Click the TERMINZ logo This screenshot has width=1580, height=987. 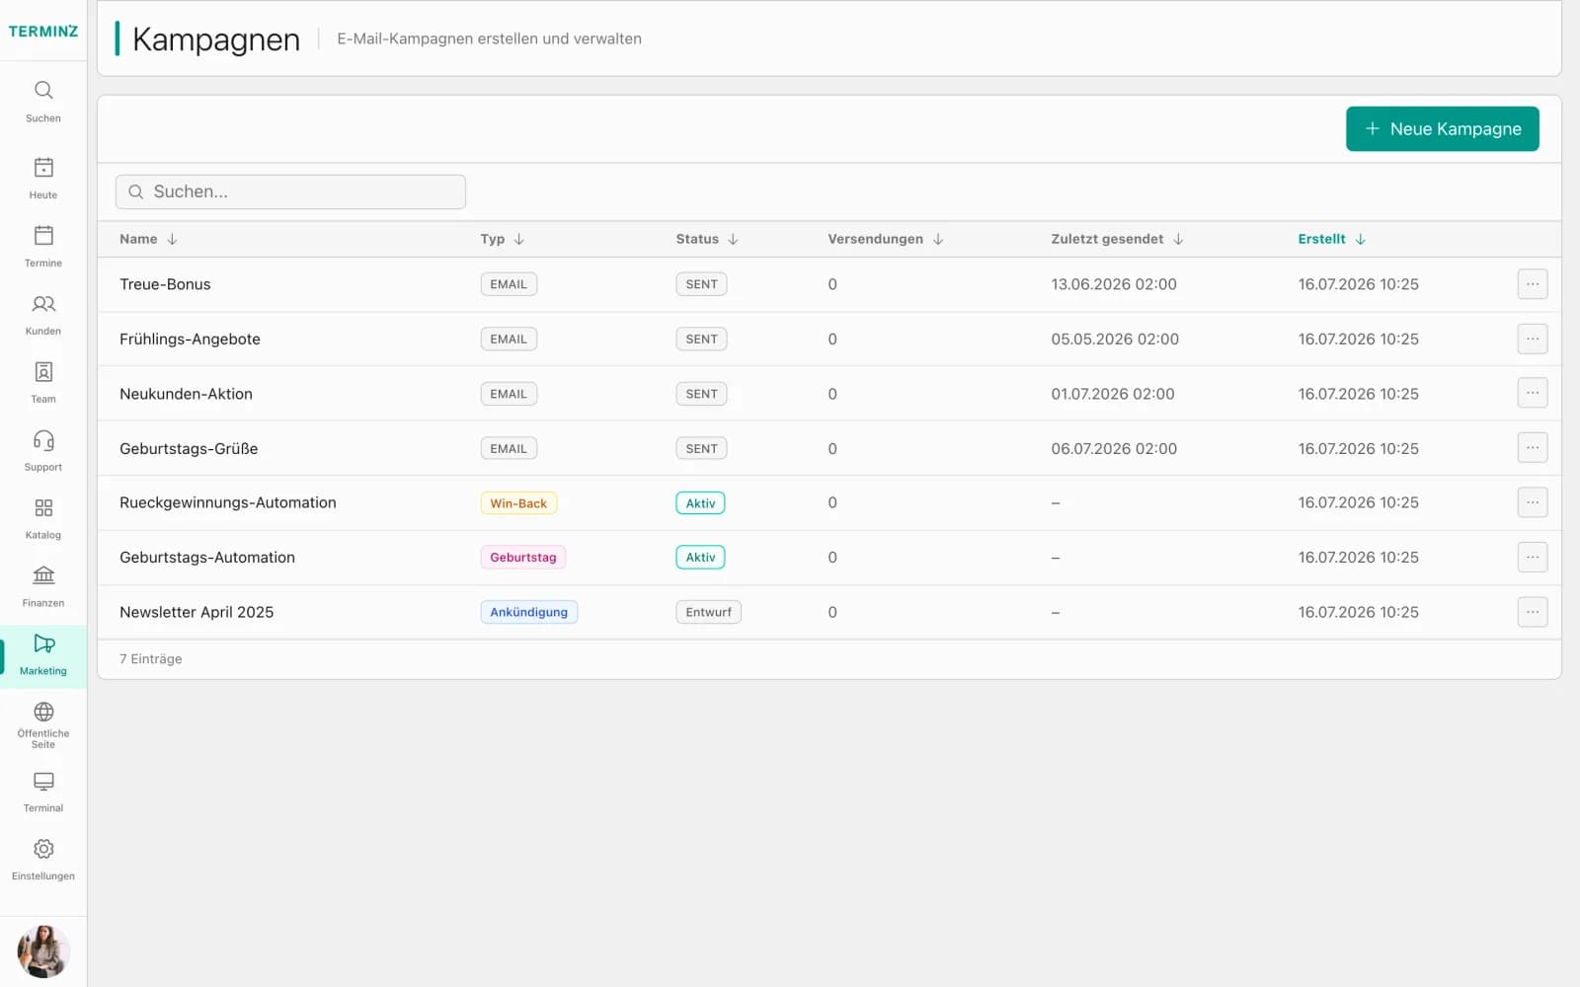(43, 32)
